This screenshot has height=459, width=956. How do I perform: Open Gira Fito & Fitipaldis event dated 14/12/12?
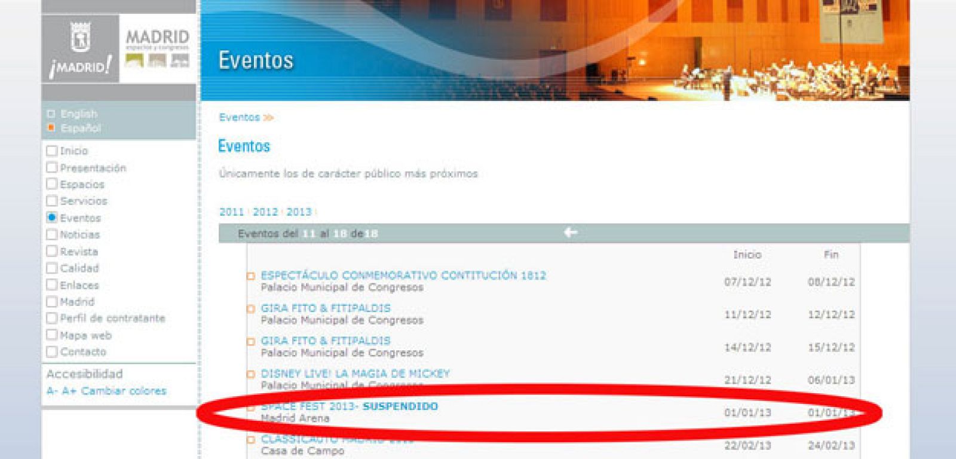pyautogui.click(x=326, y=341)
